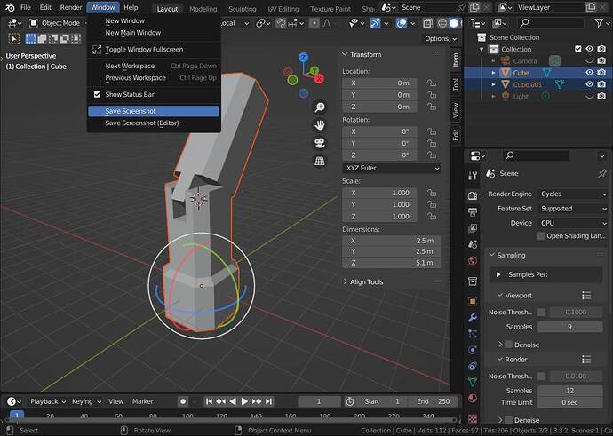Open the World properties tab icon

click(473, 261)
